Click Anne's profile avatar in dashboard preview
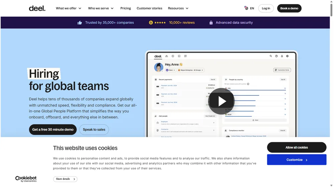 point(158,67)
